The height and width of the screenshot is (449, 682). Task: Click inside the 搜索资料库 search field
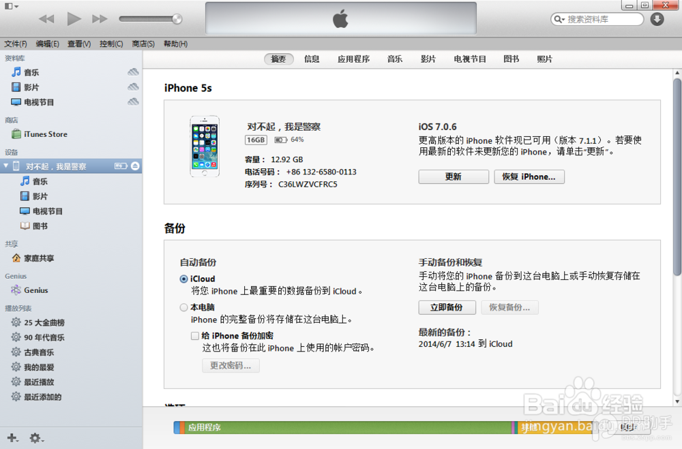[600, 19]
